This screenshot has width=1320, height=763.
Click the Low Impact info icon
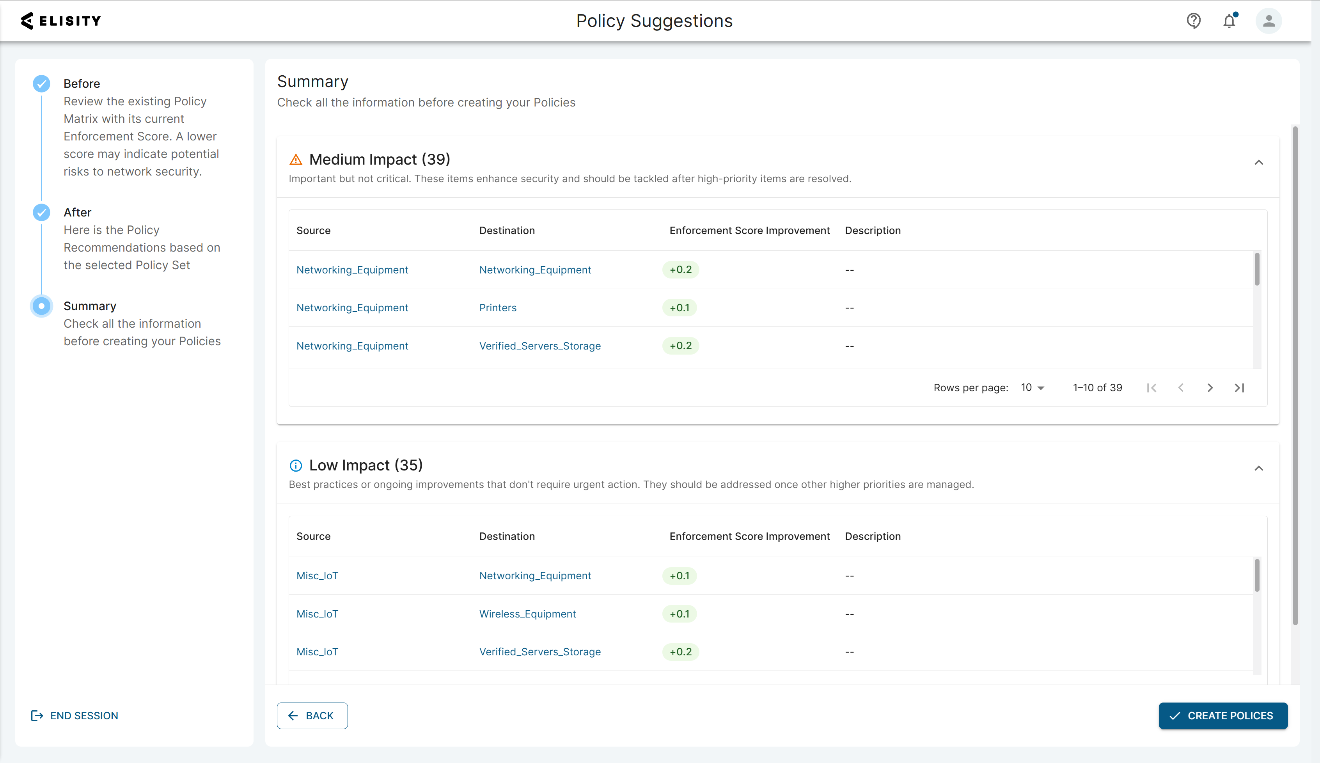click(x=296, y=465)
